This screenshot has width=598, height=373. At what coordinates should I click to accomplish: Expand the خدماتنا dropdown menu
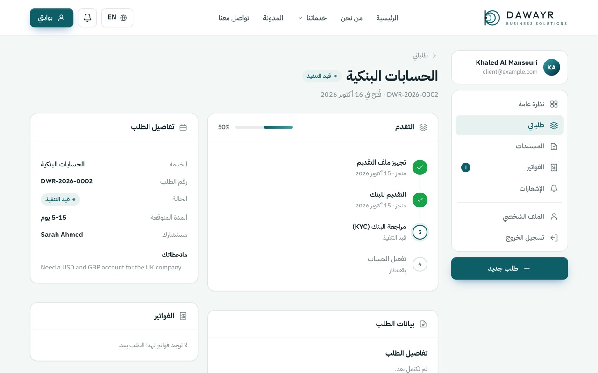pyautogui.click(x=312, y=18)
